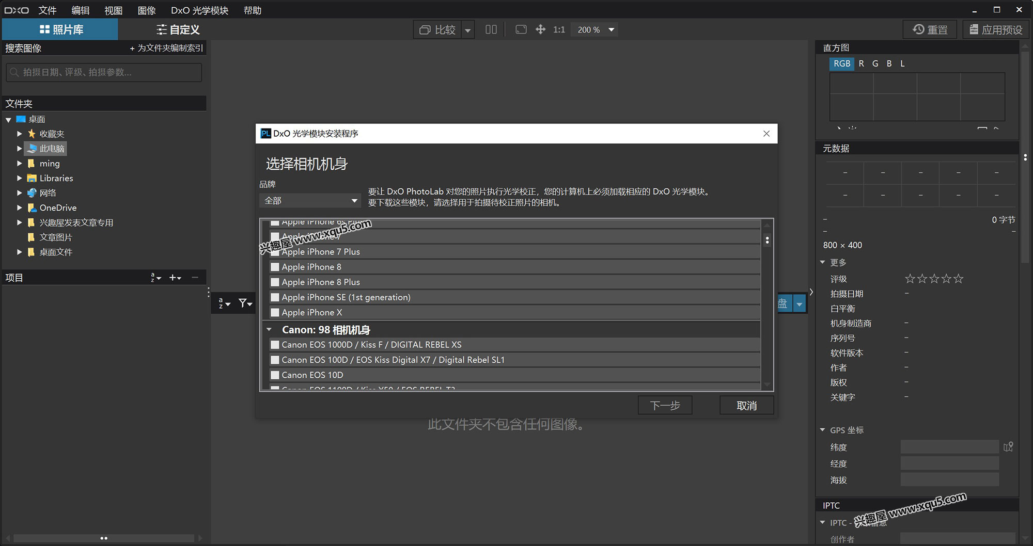The image size is (1033, 546).
Task: Select L histogram channel
Action: [x=902, y=63]
